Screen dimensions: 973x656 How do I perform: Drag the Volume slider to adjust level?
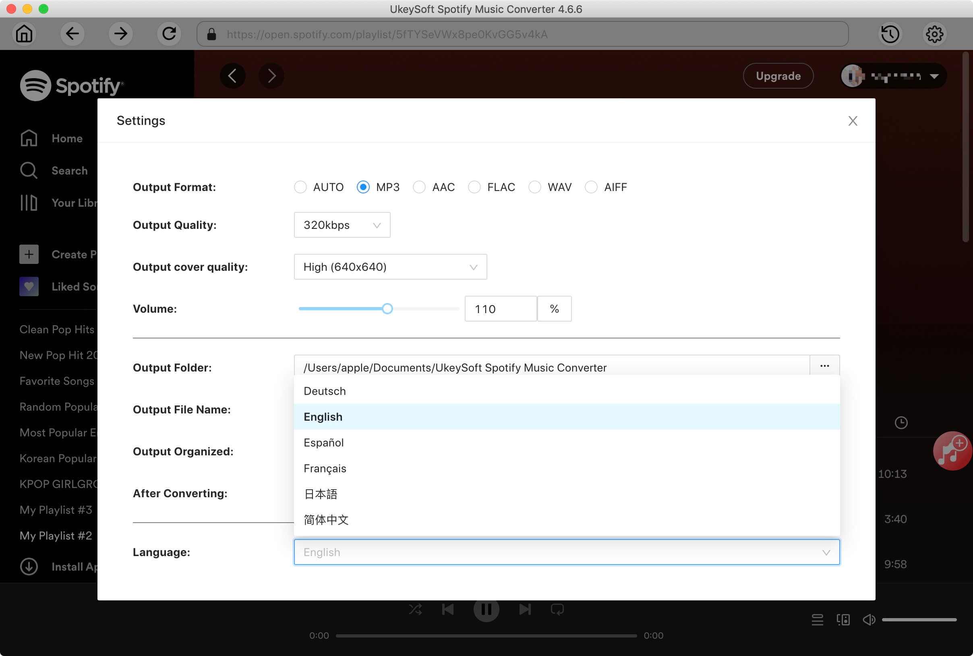[x=387, y=308]
